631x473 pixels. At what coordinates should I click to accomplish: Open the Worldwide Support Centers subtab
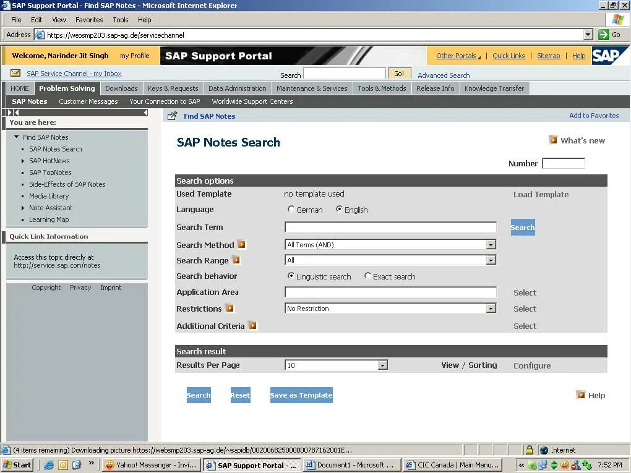coord(252,101)
